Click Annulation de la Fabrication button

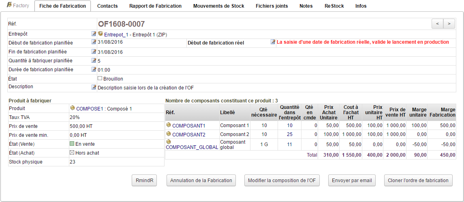(x=201, y=181)
